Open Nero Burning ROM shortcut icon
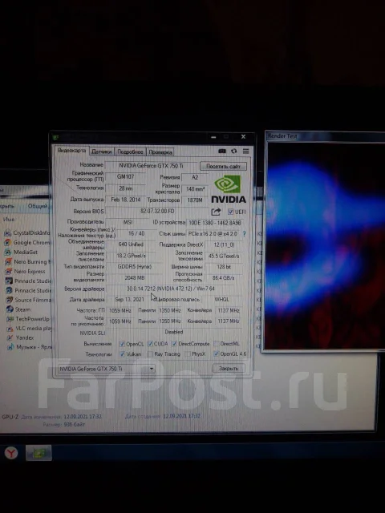385x513 pixels. (x=8, y=262)
